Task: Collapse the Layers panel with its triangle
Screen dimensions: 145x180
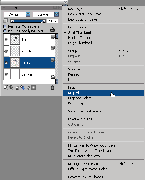Action: point(4,8)
